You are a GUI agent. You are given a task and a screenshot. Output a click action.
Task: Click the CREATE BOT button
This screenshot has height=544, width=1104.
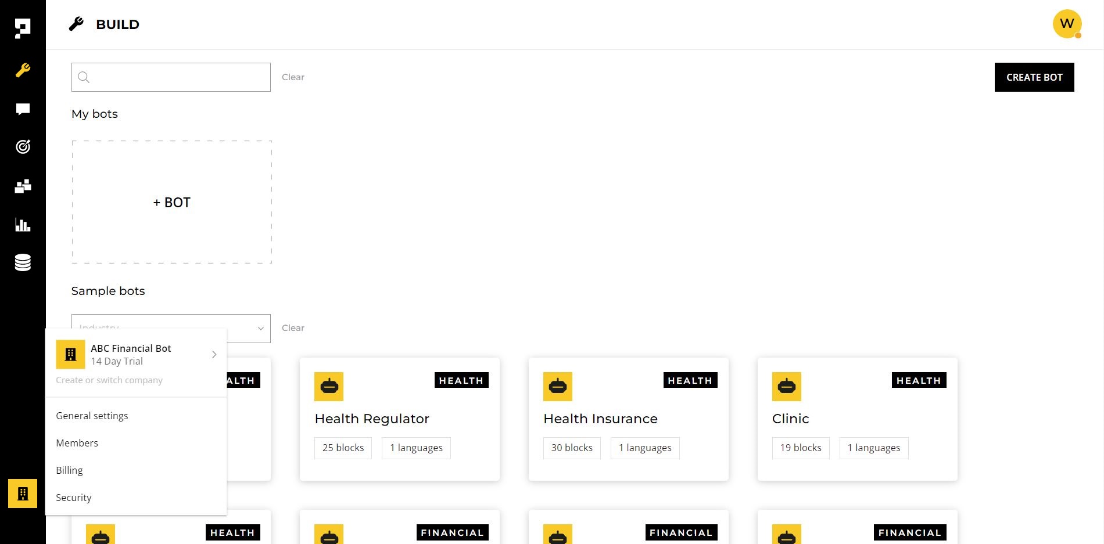(x=1034, y=77)
